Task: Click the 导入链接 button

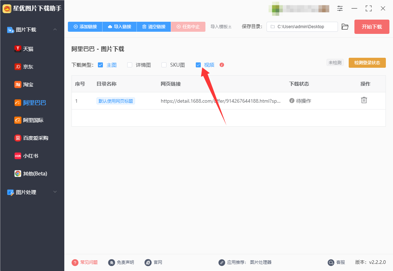Action: click(x=119, y=27)
